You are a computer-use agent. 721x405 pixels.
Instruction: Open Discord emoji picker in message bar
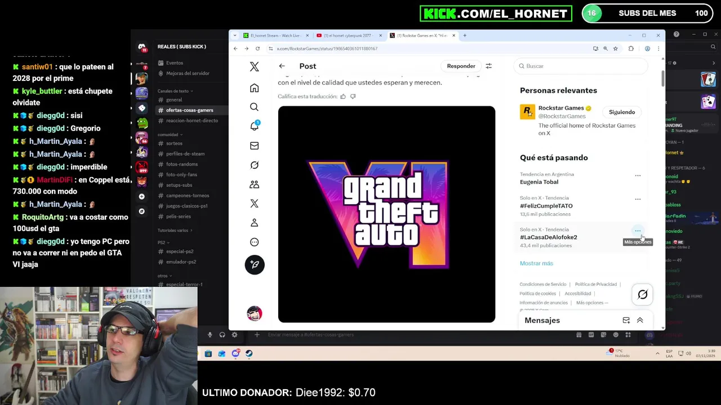tap(616, 335)
